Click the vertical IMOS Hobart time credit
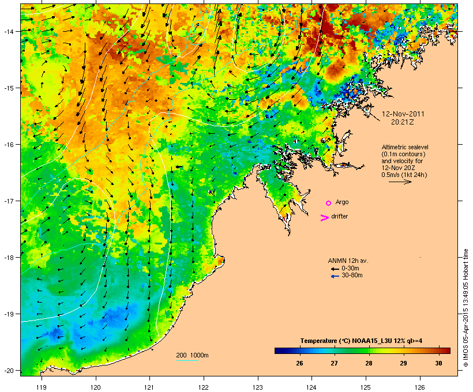This screenshot has width=473, height=392. click(x=466, y=308)
